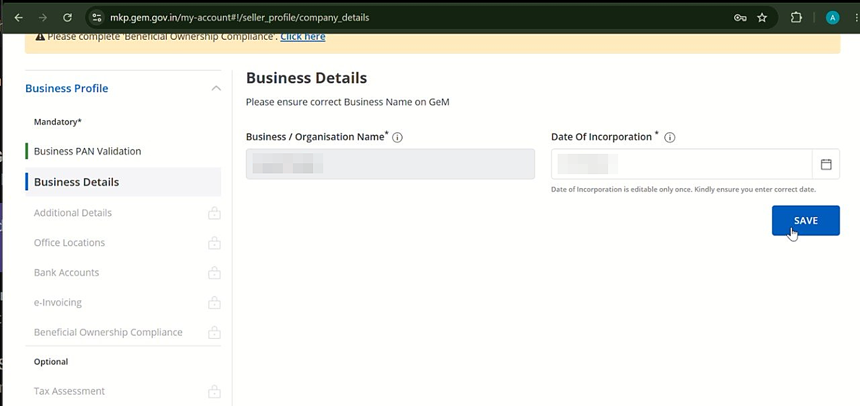Click the Date Of Incorporation input field

[x=682, y=164]
